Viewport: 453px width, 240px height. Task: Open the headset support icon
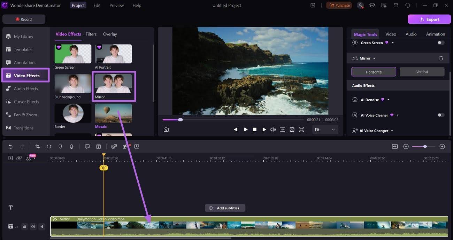[408, 5]
